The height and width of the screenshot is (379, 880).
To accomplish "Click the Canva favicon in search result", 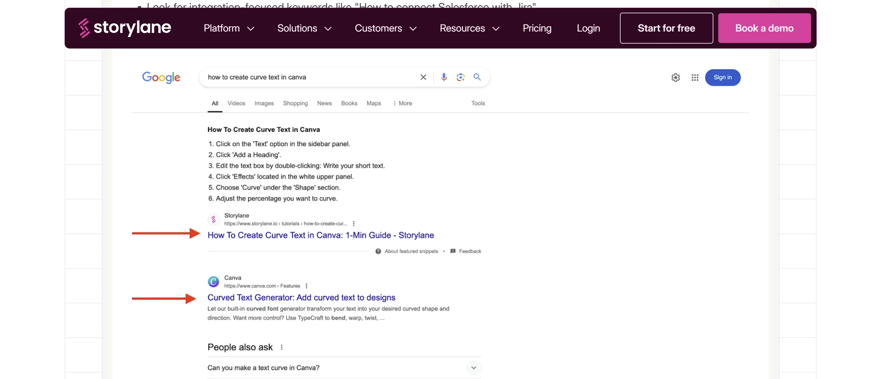I will (213, 281).
